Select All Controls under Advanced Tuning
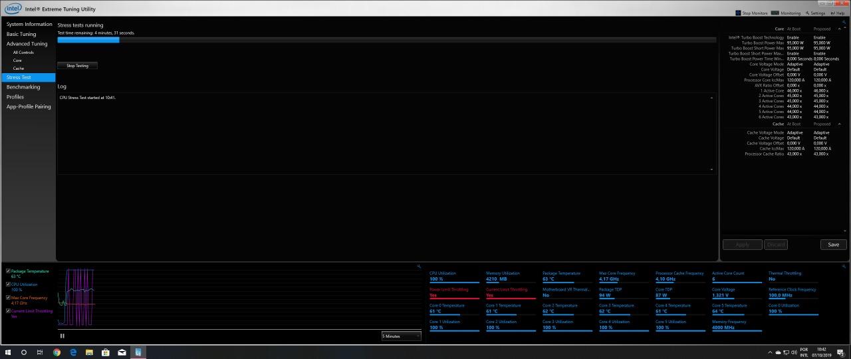851x359 pixels. click(23, 53)
